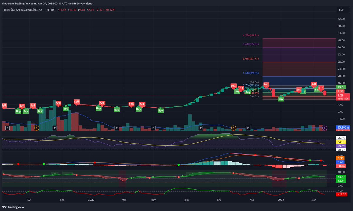This screenshot has height=211, width=353.
Task: Click the BIST exchange label
Action: click(x=53, y=10)
